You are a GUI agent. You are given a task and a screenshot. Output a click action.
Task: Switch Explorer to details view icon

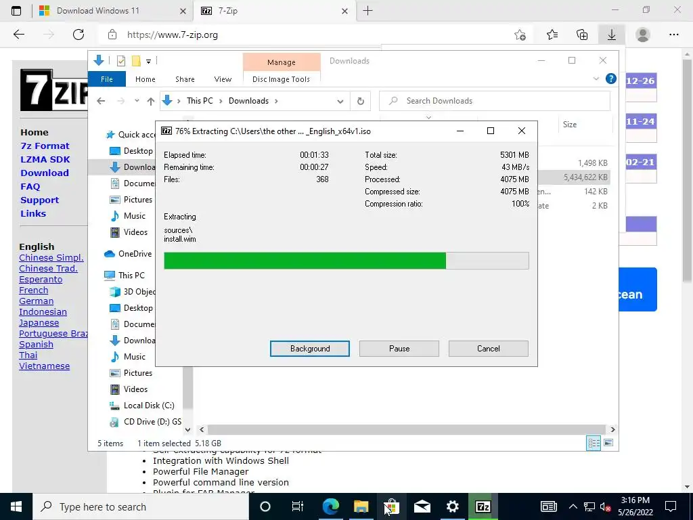point(594,443)
